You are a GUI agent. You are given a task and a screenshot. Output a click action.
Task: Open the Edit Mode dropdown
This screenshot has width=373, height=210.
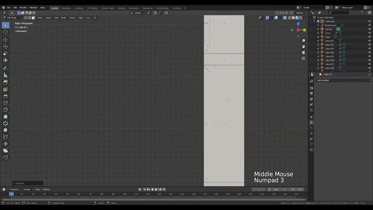[x=12, y=17]
